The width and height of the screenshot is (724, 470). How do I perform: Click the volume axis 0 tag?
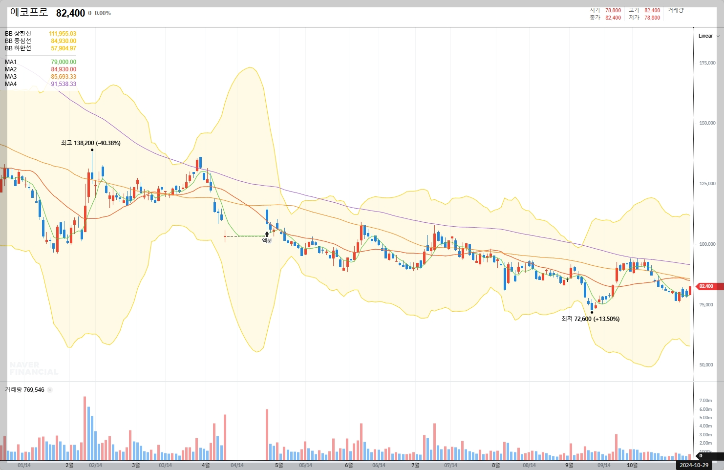pos(708,456)
